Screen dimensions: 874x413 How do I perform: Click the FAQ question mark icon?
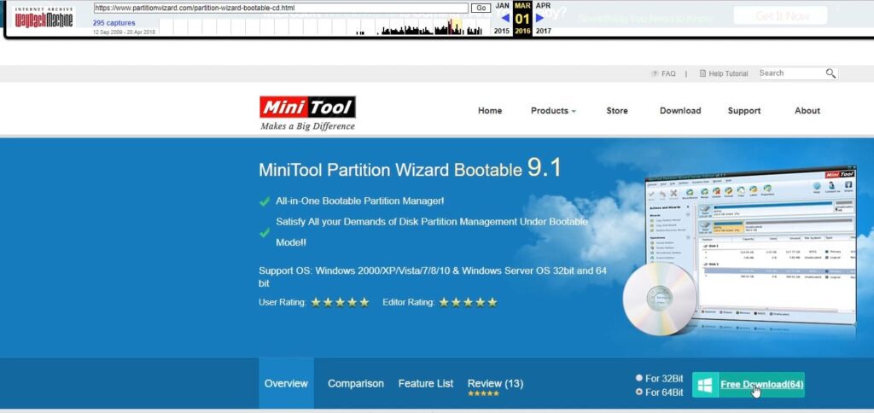coord(655,73)
